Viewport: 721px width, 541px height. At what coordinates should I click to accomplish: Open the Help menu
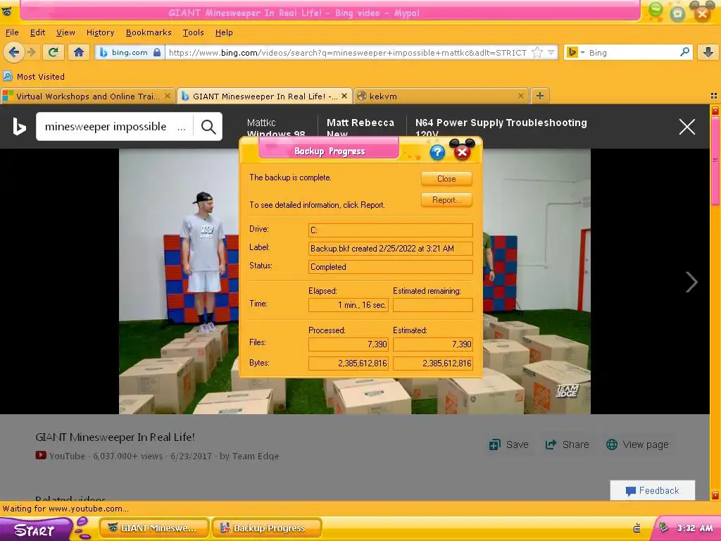click(224, 32)
